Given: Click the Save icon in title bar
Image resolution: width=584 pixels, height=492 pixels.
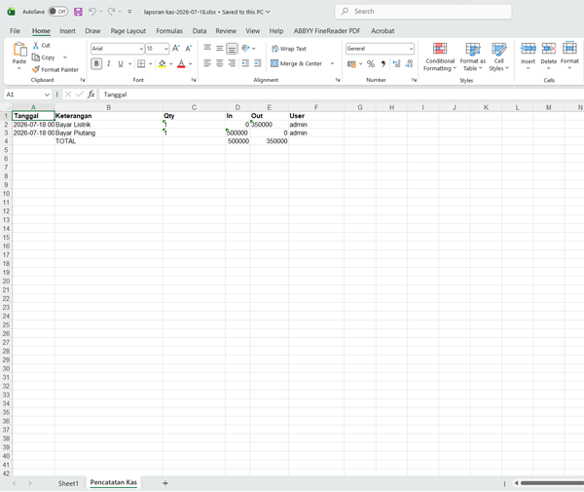Looking at the screenshot, I should click(x=78, y=12).
